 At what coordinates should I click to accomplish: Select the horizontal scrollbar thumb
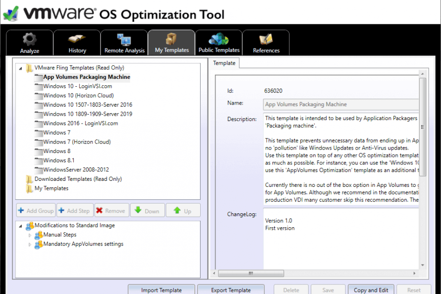pyautogui.click(x=251, y=273)
